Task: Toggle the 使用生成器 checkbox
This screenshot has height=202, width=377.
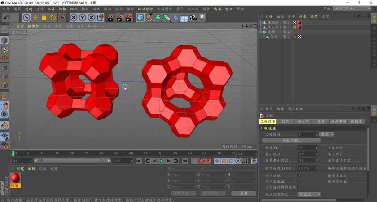Action: tap(299, 181)
